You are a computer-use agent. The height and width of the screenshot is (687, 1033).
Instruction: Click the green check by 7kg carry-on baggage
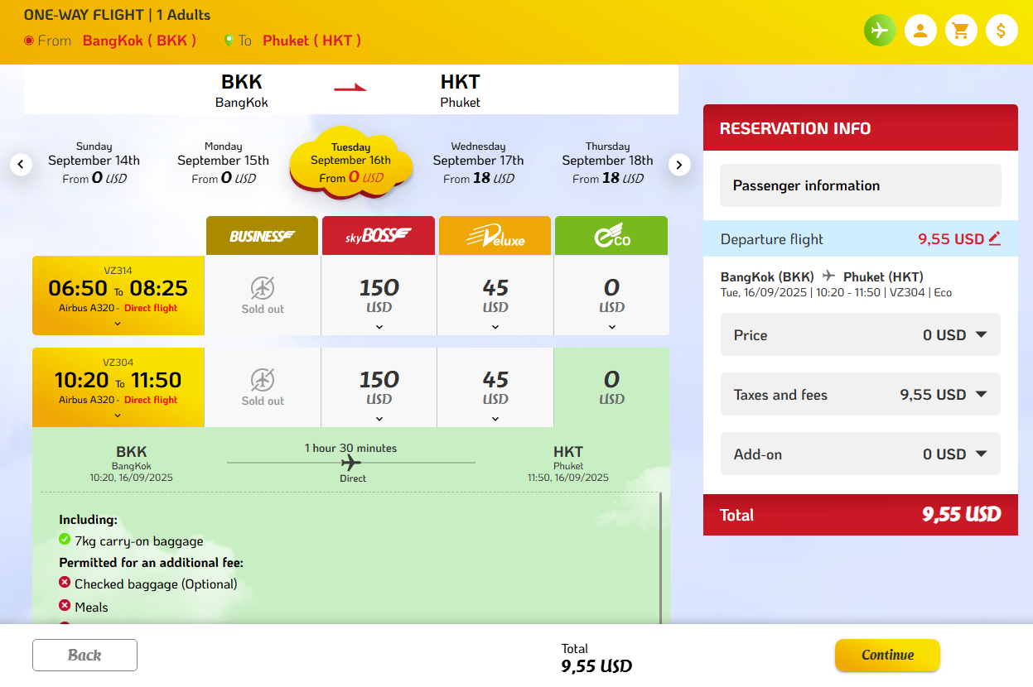65,540
